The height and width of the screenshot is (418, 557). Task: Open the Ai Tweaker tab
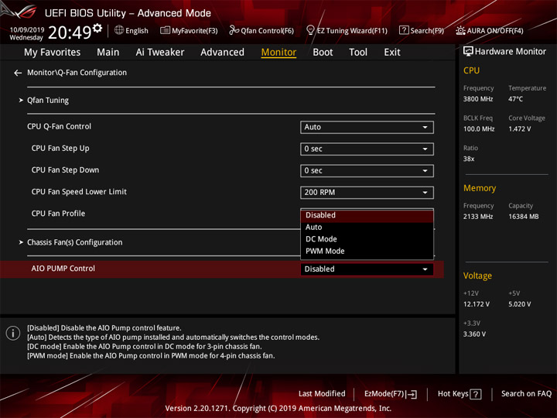160,53
